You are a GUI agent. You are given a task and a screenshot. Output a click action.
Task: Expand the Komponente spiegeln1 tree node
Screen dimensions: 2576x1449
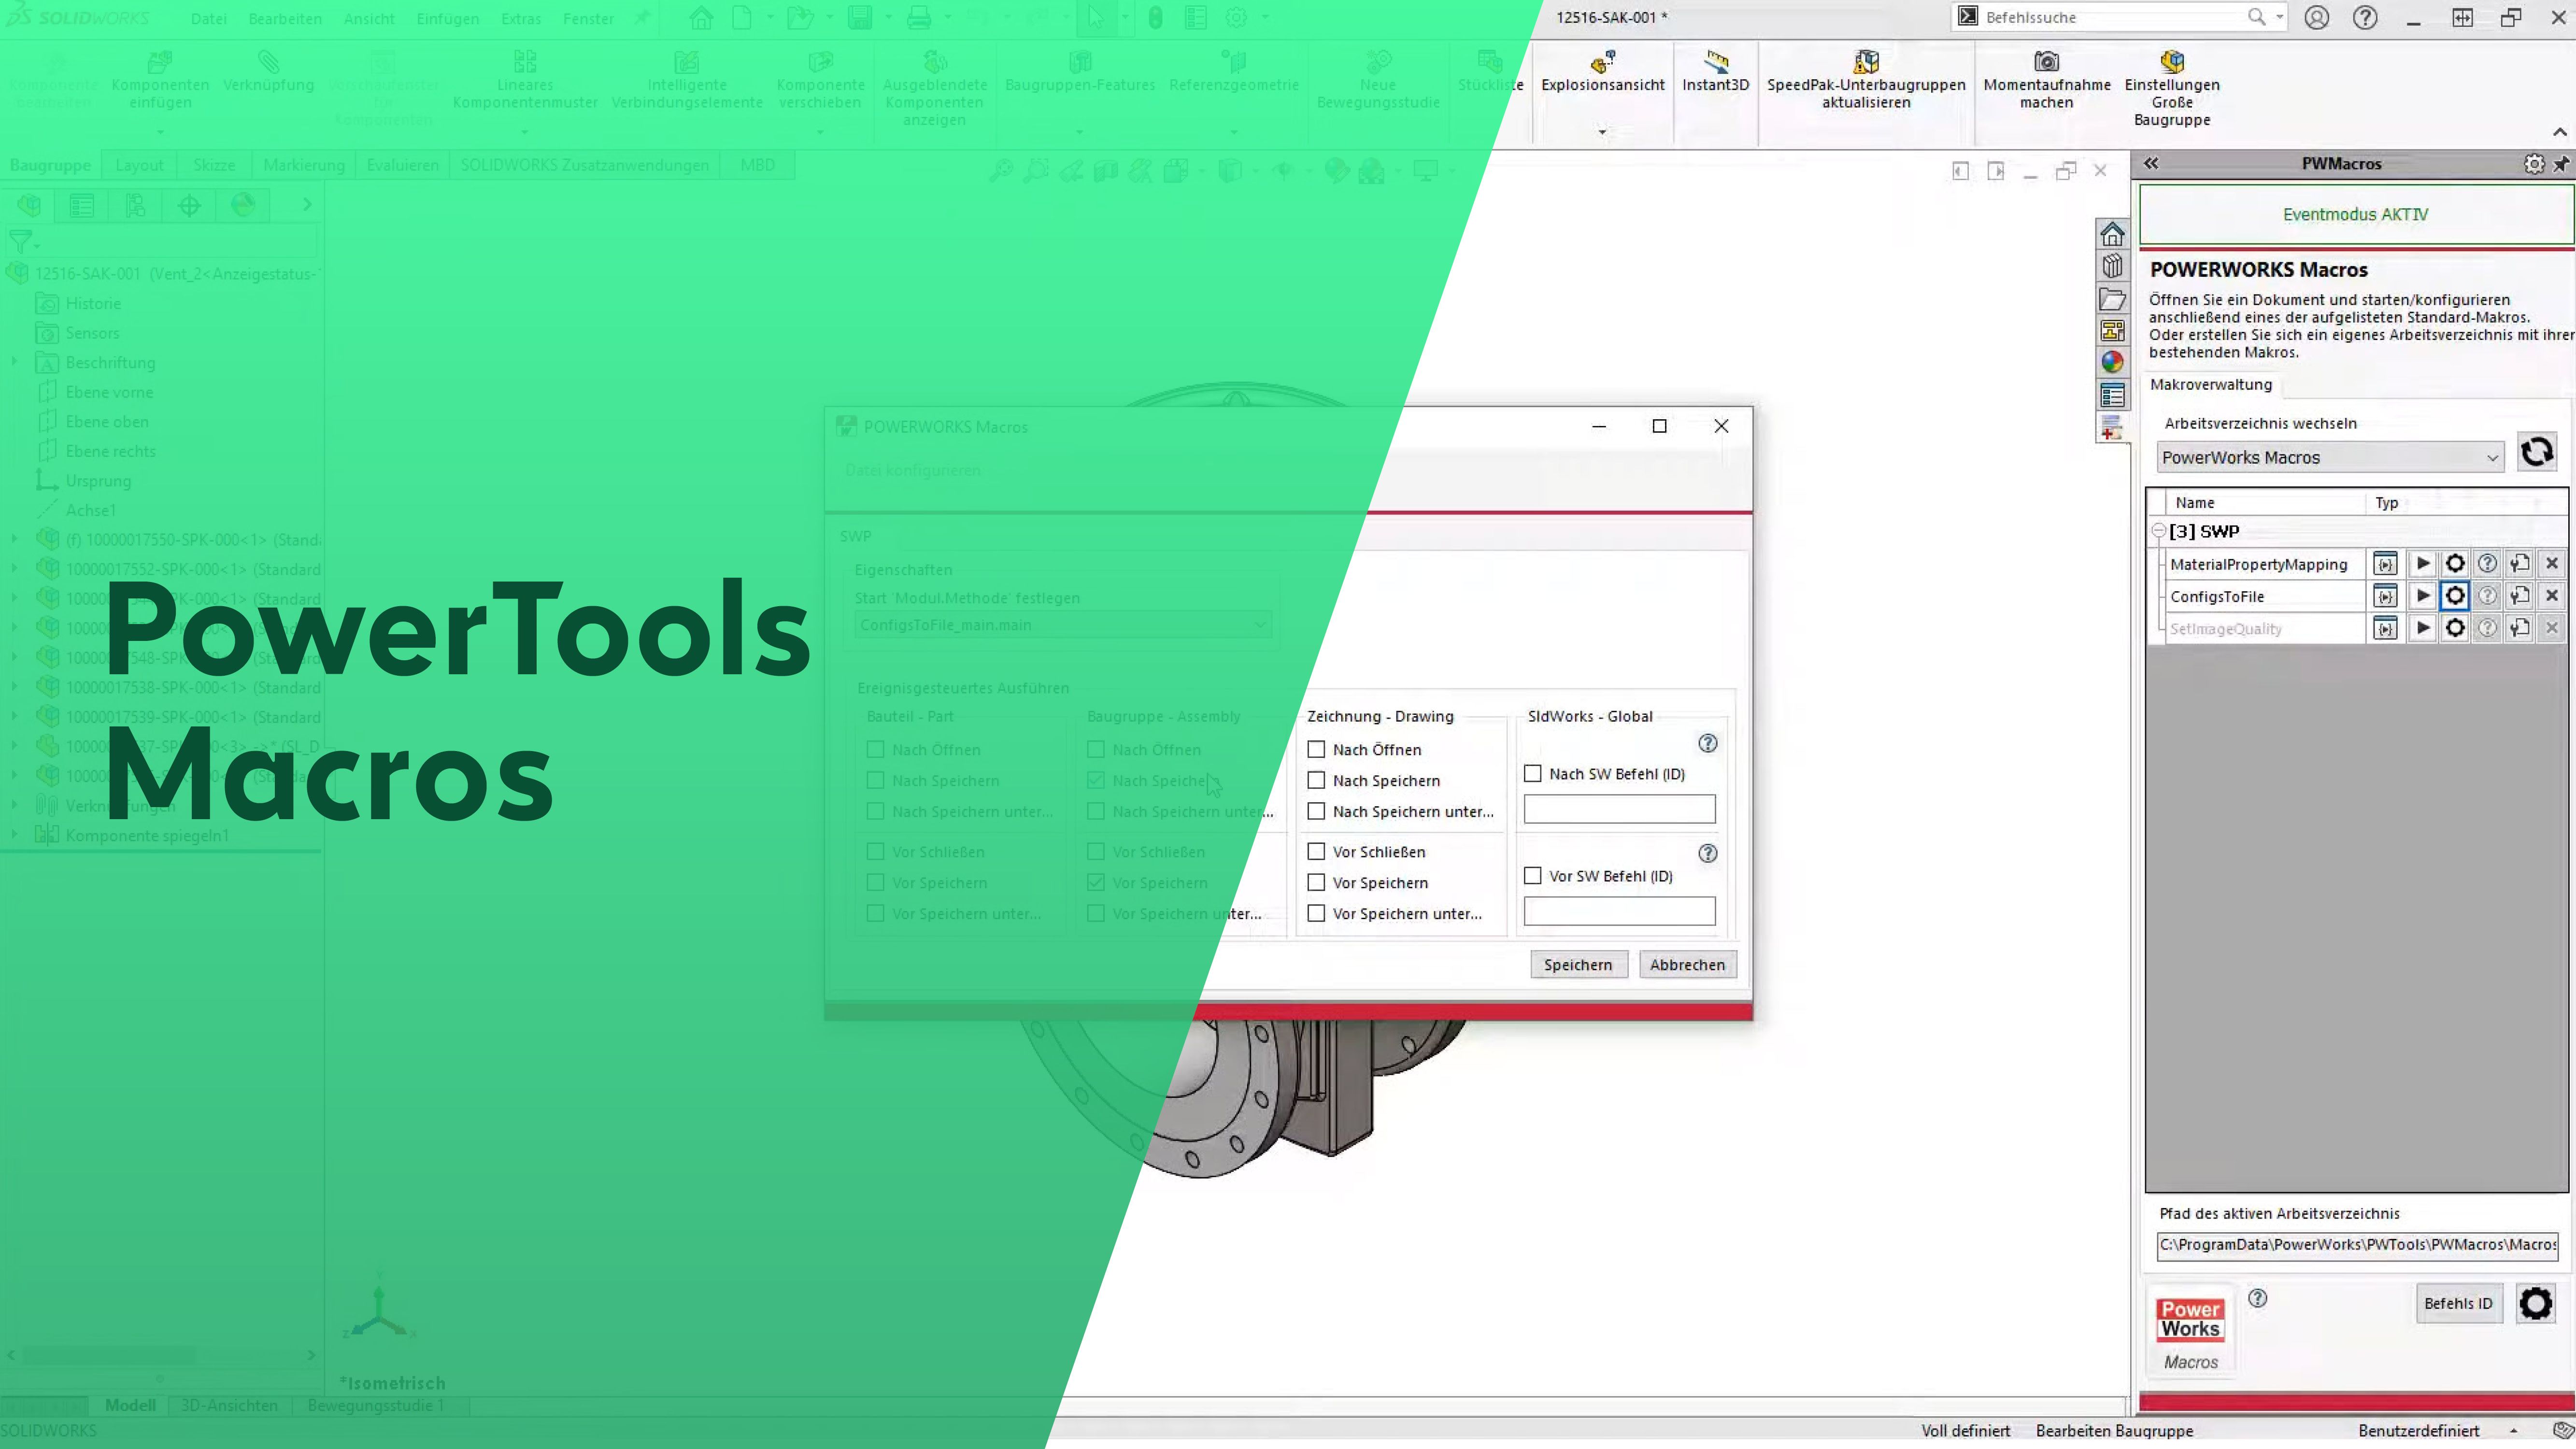point(14,835)
